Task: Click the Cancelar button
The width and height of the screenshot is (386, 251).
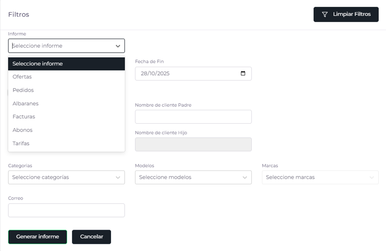Action: (x=91, y=237)
